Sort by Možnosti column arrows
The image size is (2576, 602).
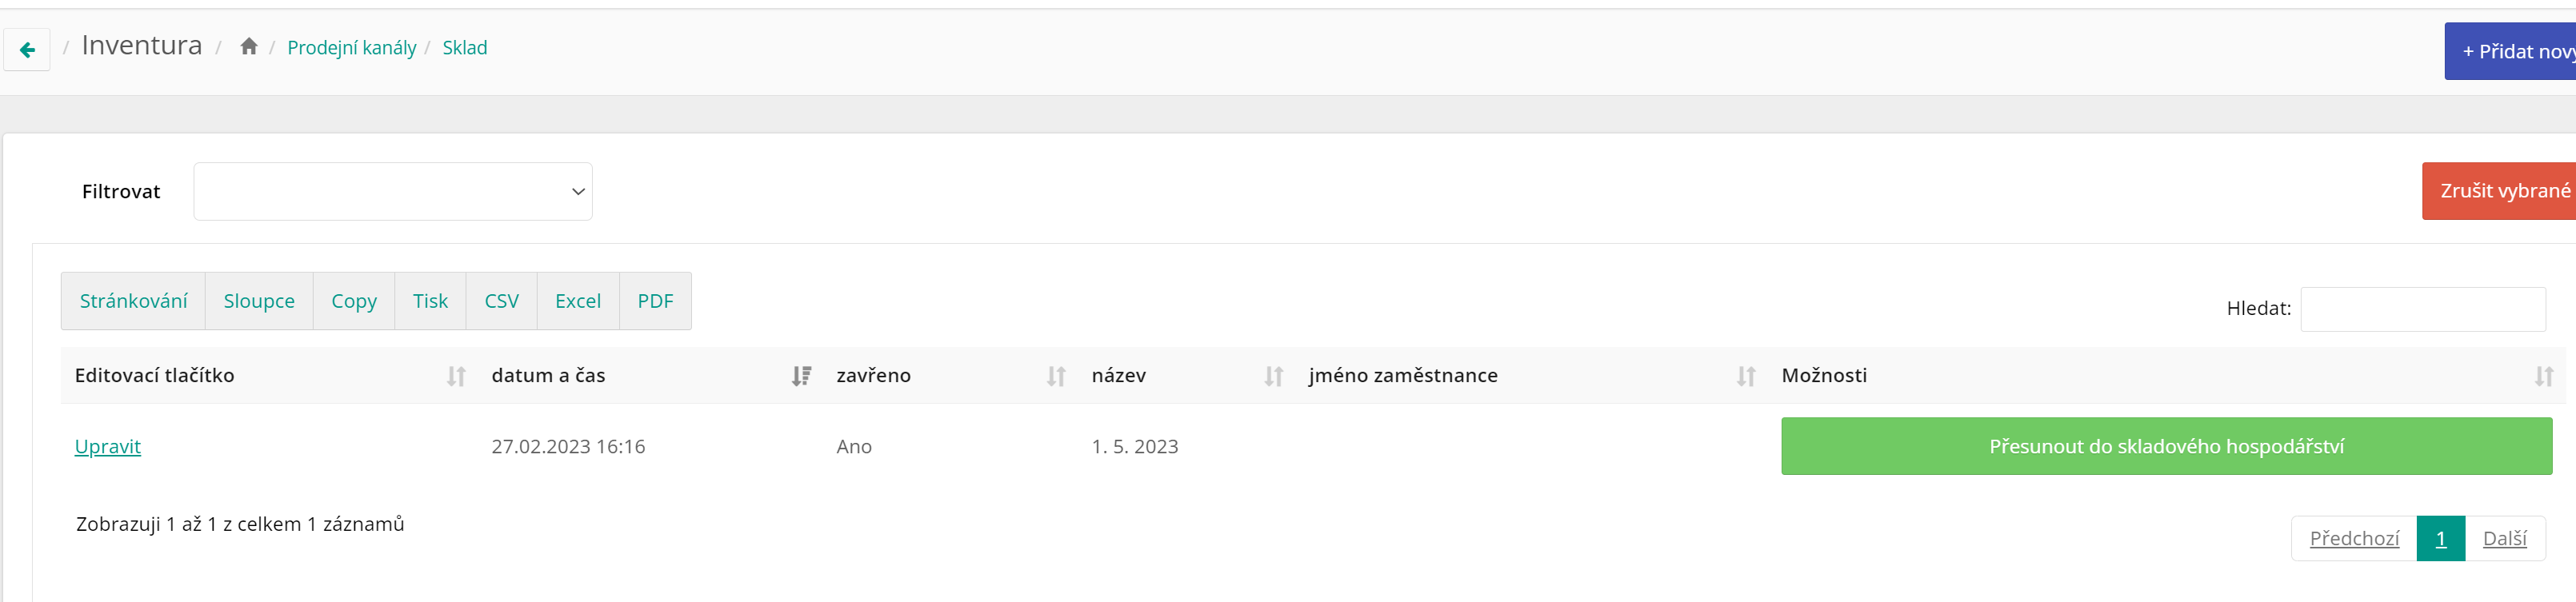pyautogui.click(x=2544, y=376)
